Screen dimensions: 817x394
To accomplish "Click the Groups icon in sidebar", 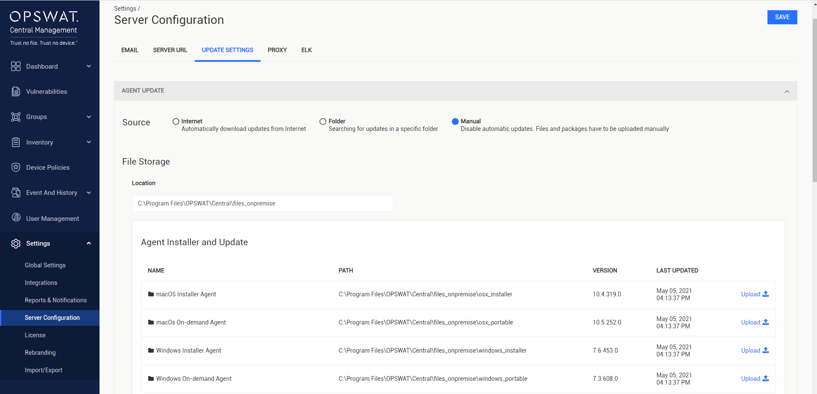I will coord(16,117).
